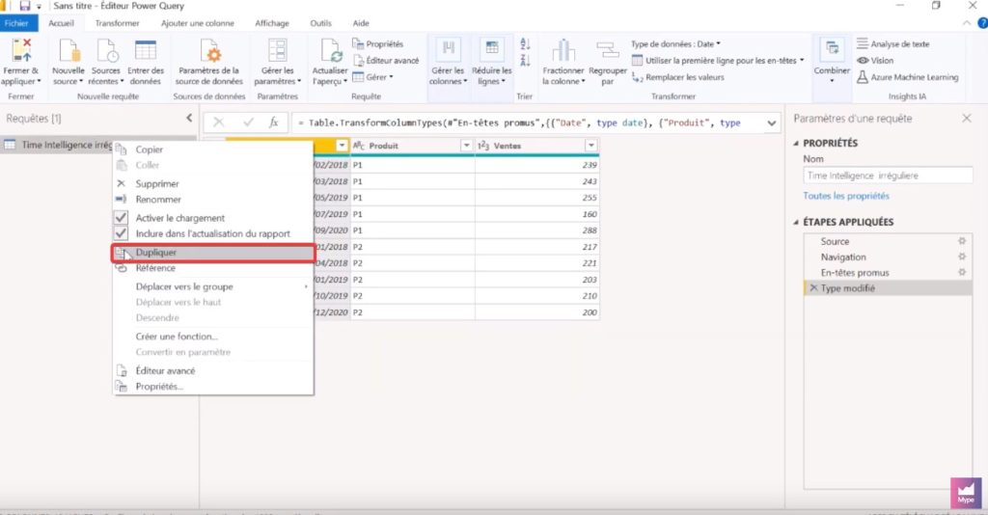Open Propriétés in the Requête group

tap(377, 44)
